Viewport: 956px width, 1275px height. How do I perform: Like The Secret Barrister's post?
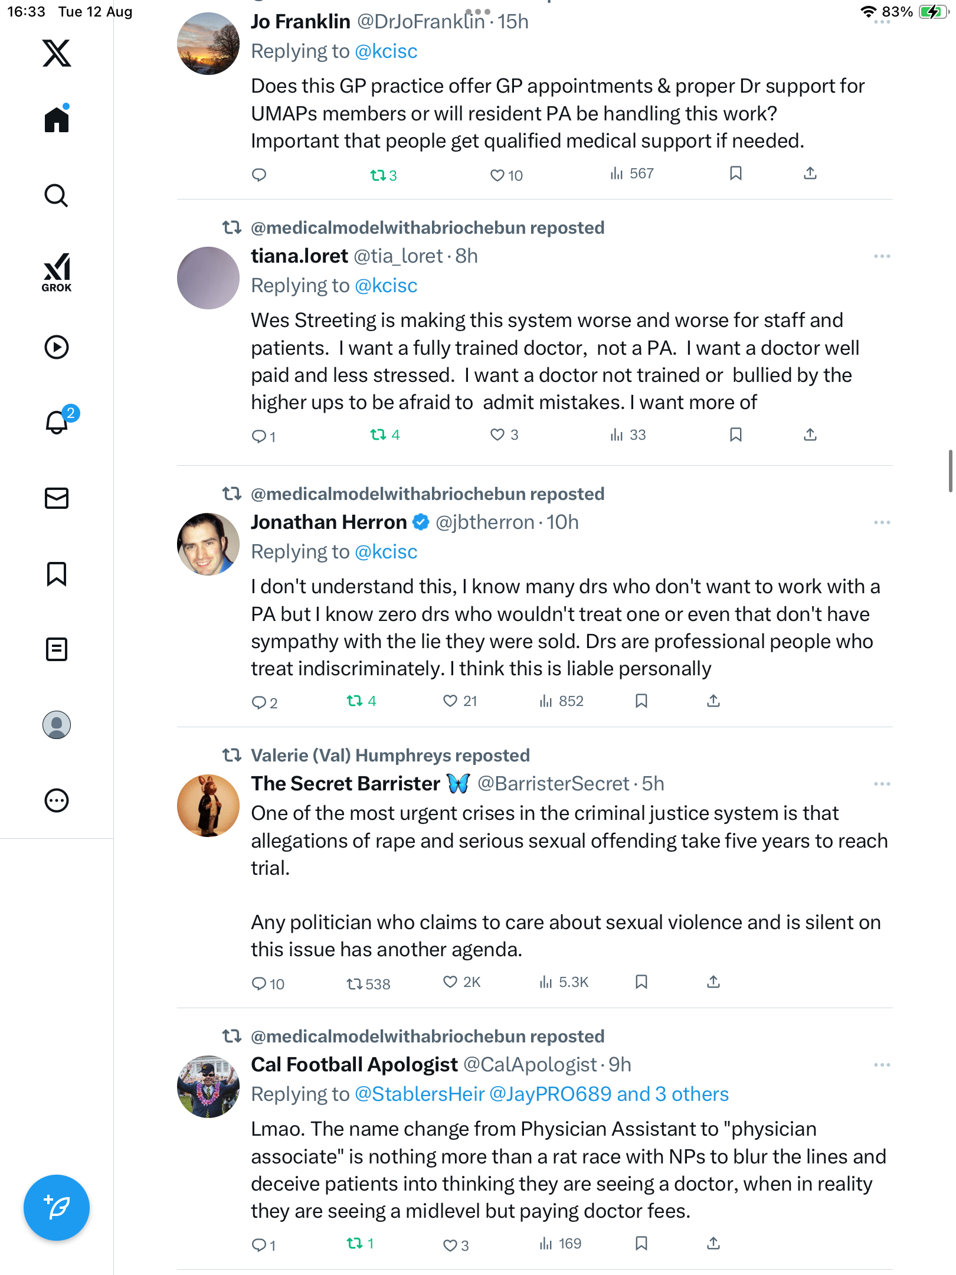[450, 982]
